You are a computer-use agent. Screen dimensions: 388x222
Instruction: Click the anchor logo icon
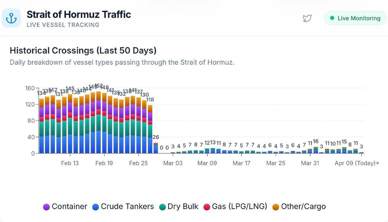(11, 18)
